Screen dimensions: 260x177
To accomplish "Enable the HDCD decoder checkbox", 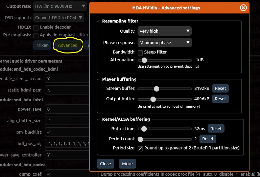I will click(x=36, y=27).
